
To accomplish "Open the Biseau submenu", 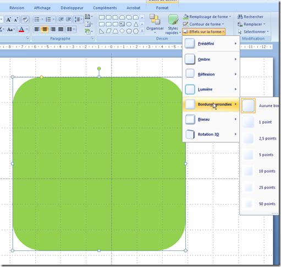I will pos(211,119).
